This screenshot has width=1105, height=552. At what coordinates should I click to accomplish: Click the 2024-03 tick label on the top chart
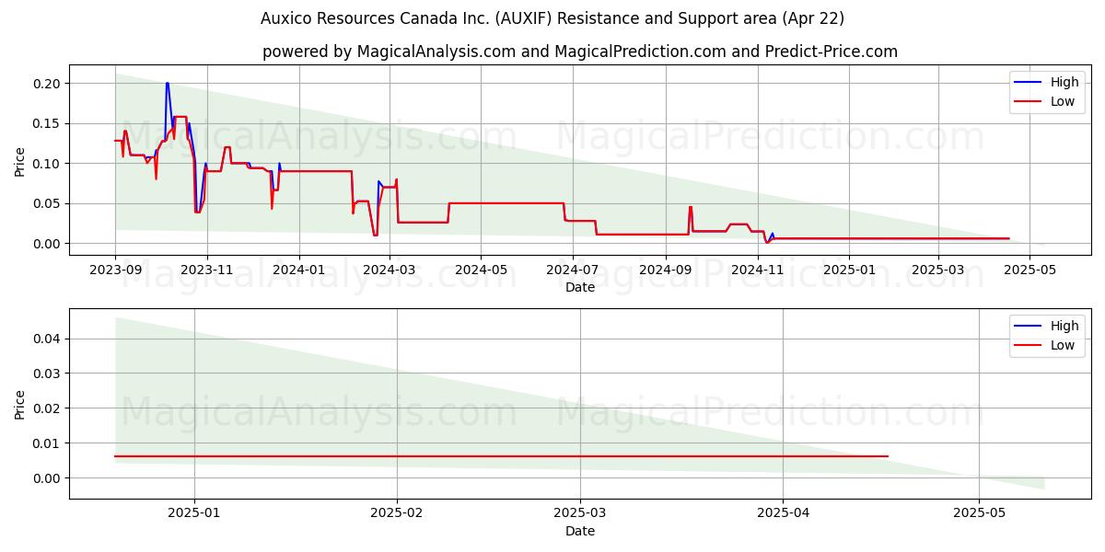click(389, 270)
